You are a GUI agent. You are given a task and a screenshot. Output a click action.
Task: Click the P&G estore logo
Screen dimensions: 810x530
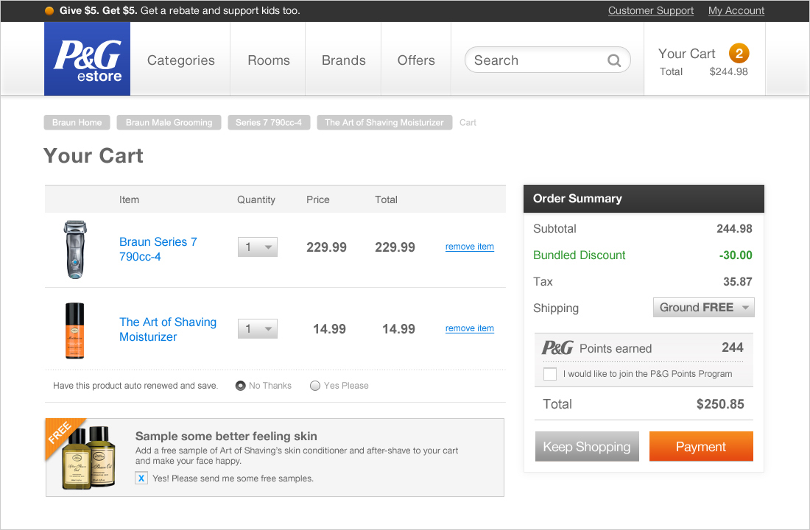click(x=88, y=59)
